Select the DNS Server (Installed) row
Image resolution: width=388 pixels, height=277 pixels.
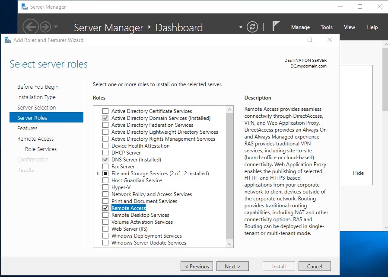tap(136, 160)
